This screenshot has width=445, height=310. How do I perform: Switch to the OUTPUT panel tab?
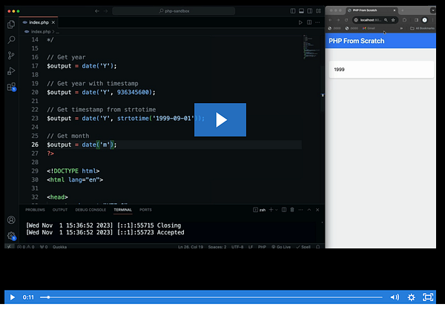pos(60,210)
